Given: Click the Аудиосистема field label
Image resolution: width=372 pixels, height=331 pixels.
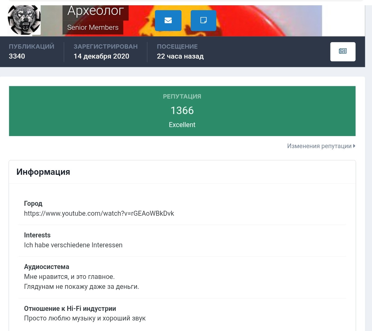Looking at the screenshot, I should point(46,267).
